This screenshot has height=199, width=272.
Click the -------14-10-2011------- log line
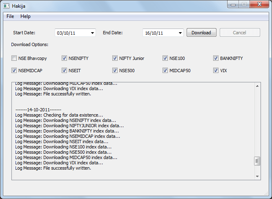38,110
